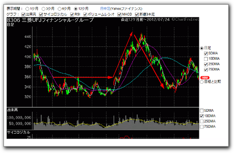Select the 12ヶ月 display period radio
The width and height of the screenshot is (234, 153).
coord(76,9)
